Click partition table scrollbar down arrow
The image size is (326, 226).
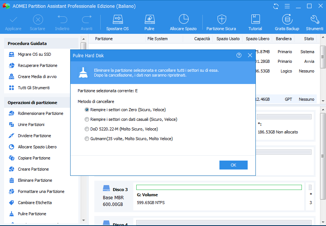point(323,101)
